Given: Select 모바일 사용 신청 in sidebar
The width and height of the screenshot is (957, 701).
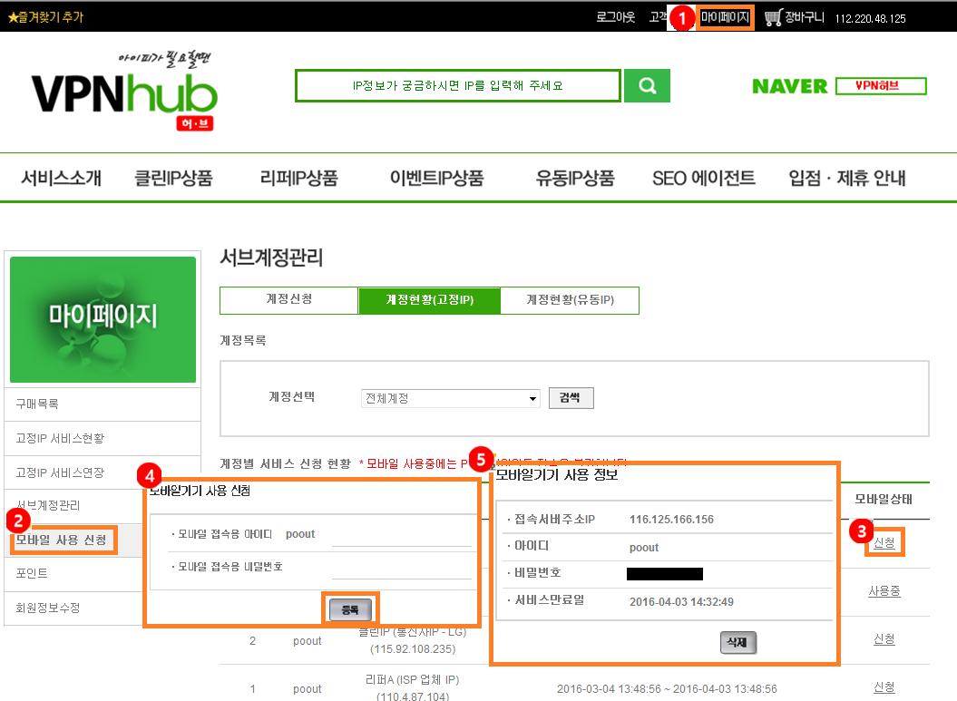Looking at the screenshot, I should 62,540.
